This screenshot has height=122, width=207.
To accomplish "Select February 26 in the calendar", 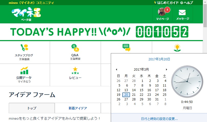I will click(118, 81).
